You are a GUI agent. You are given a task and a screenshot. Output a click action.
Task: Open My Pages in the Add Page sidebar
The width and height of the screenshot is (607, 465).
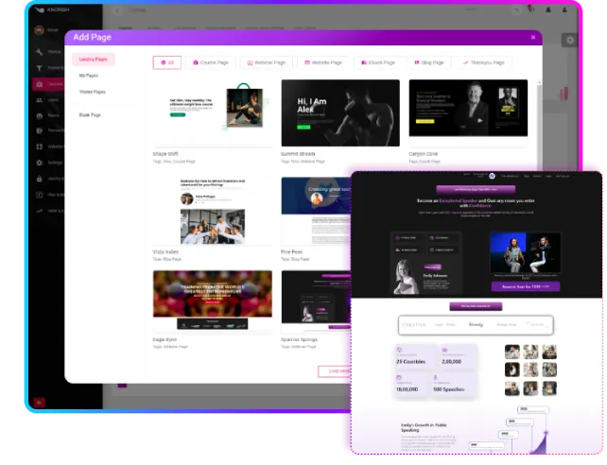[x=89, y=76]
